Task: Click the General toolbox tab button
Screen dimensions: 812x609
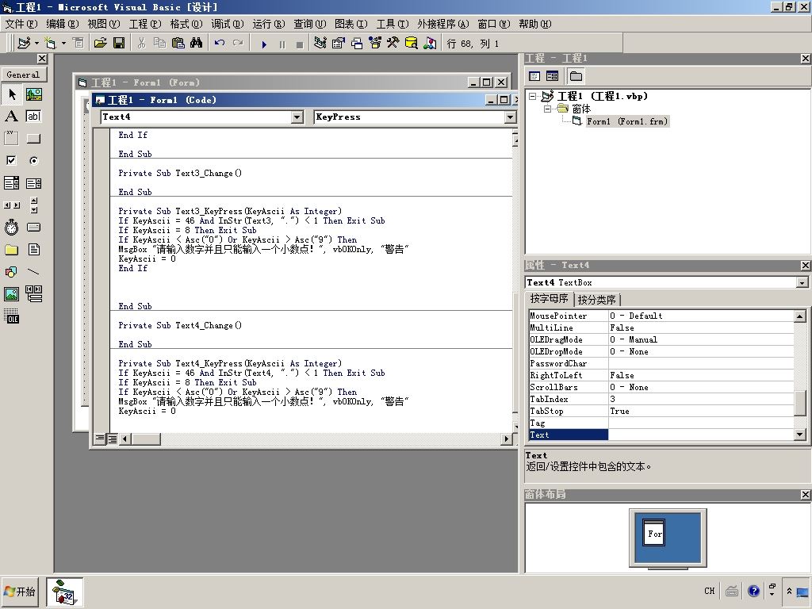Action: tap(23, 75)
